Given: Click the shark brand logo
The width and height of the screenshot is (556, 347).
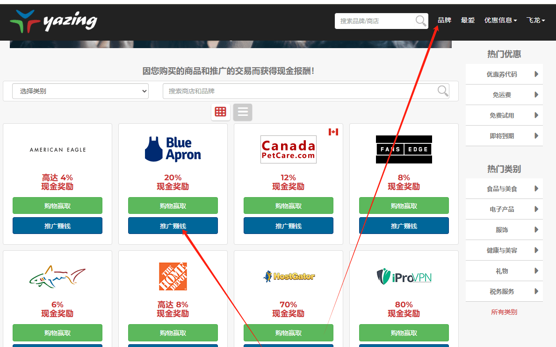Looking at the screenshot, I should [58, 276].
